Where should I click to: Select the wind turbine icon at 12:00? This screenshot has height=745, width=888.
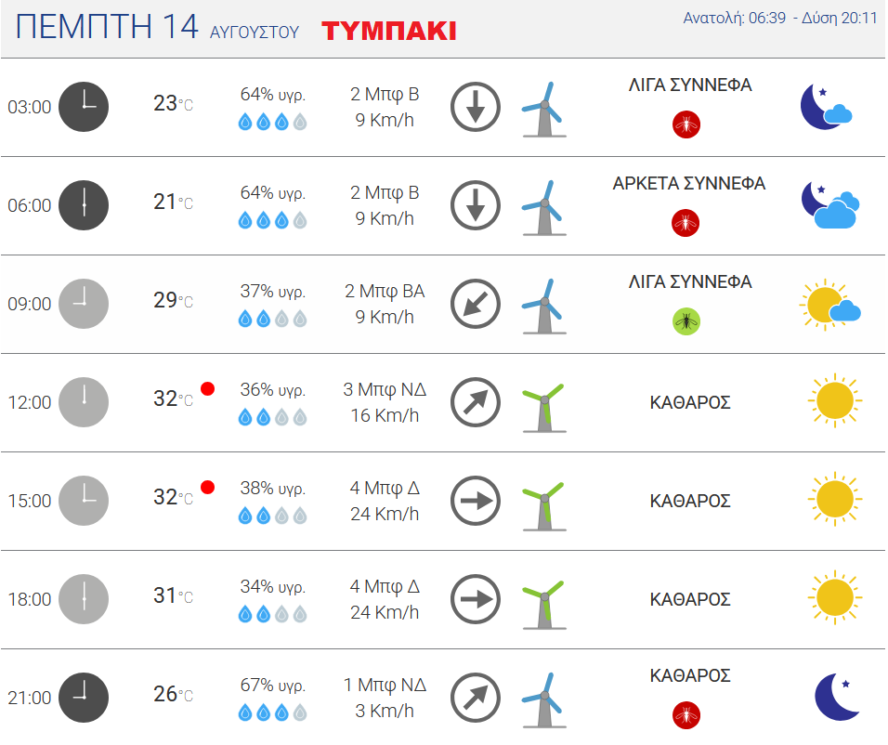[x=543, y=408]
